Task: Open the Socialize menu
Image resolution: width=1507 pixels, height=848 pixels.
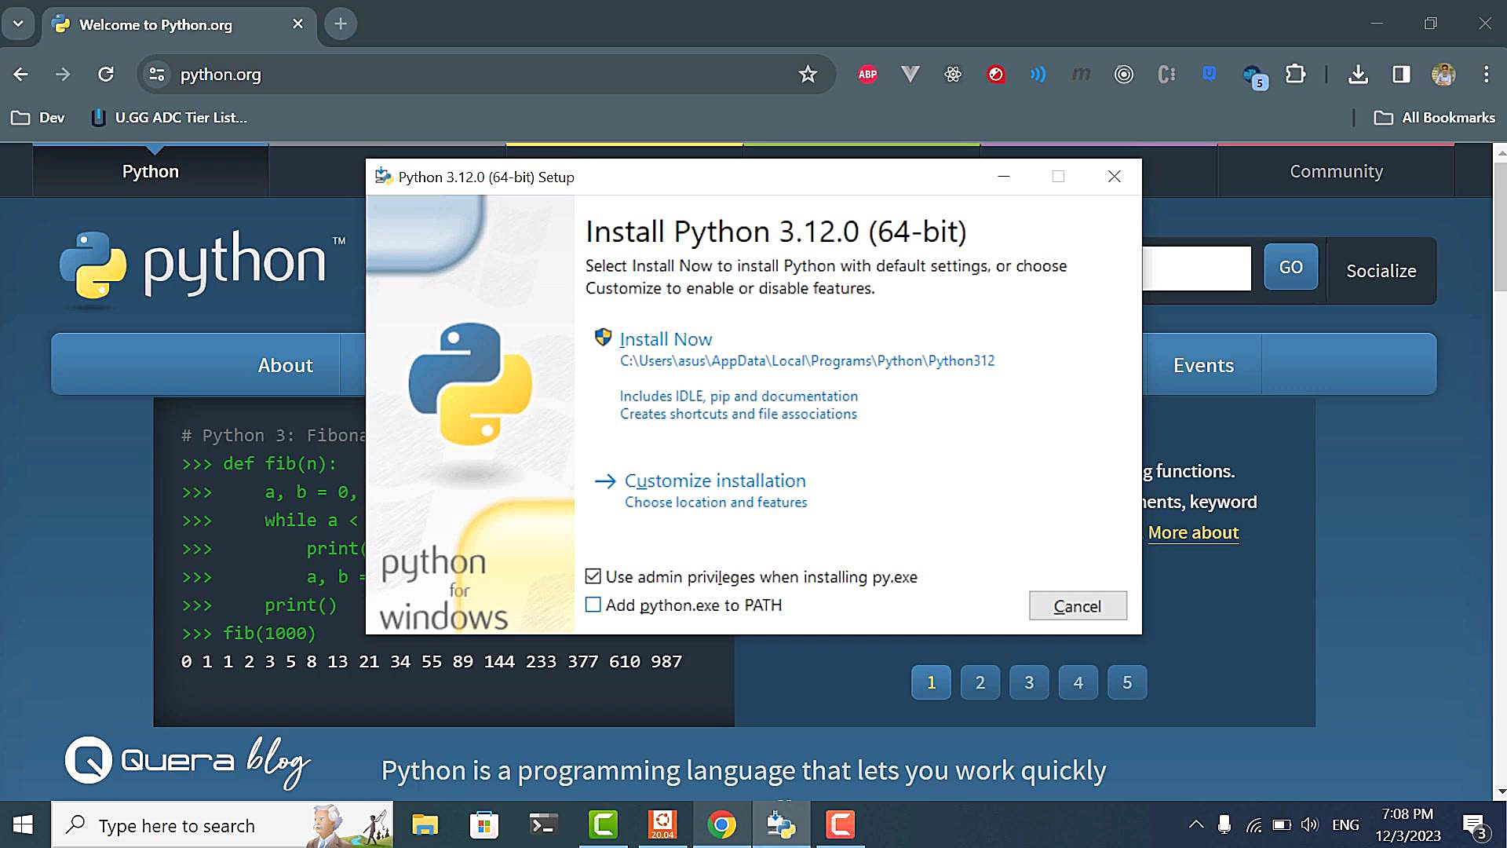Action: click(1381, 271)
